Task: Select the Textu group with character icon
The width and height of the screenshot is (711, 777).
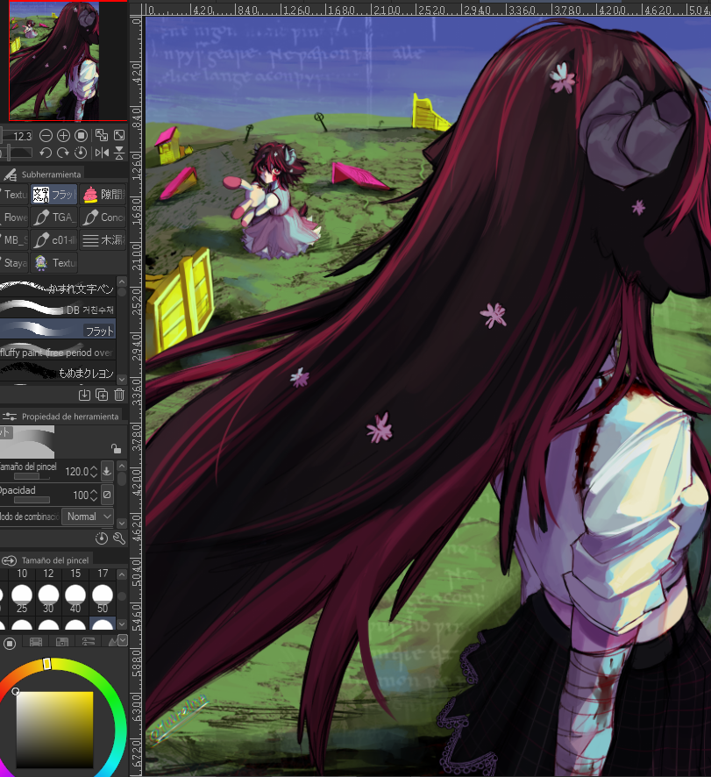Action: (x=54, y=263)
